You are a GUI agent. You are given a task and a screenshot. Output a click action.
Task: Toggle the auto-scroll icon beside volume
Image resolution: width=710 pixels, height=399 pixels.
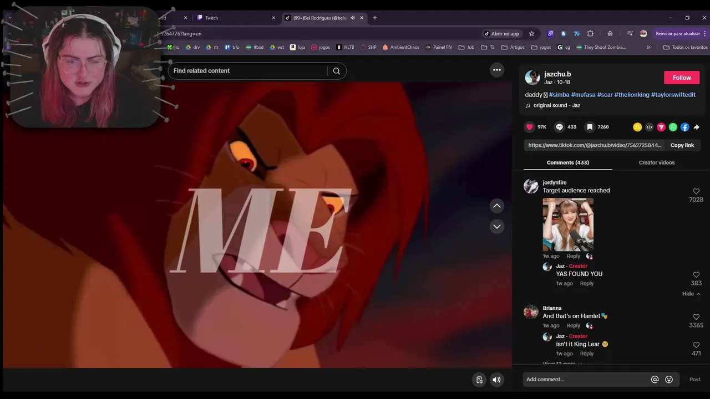[479, 380]
